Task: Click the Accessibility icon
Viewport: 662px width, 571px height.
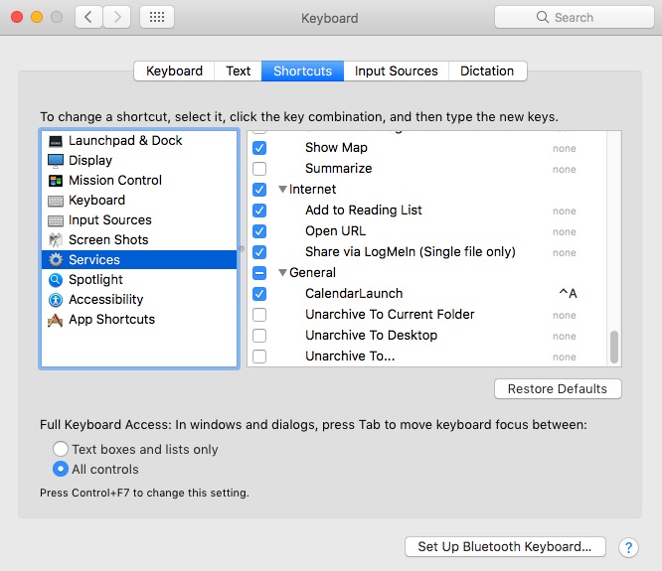Action: click(56, 300)
